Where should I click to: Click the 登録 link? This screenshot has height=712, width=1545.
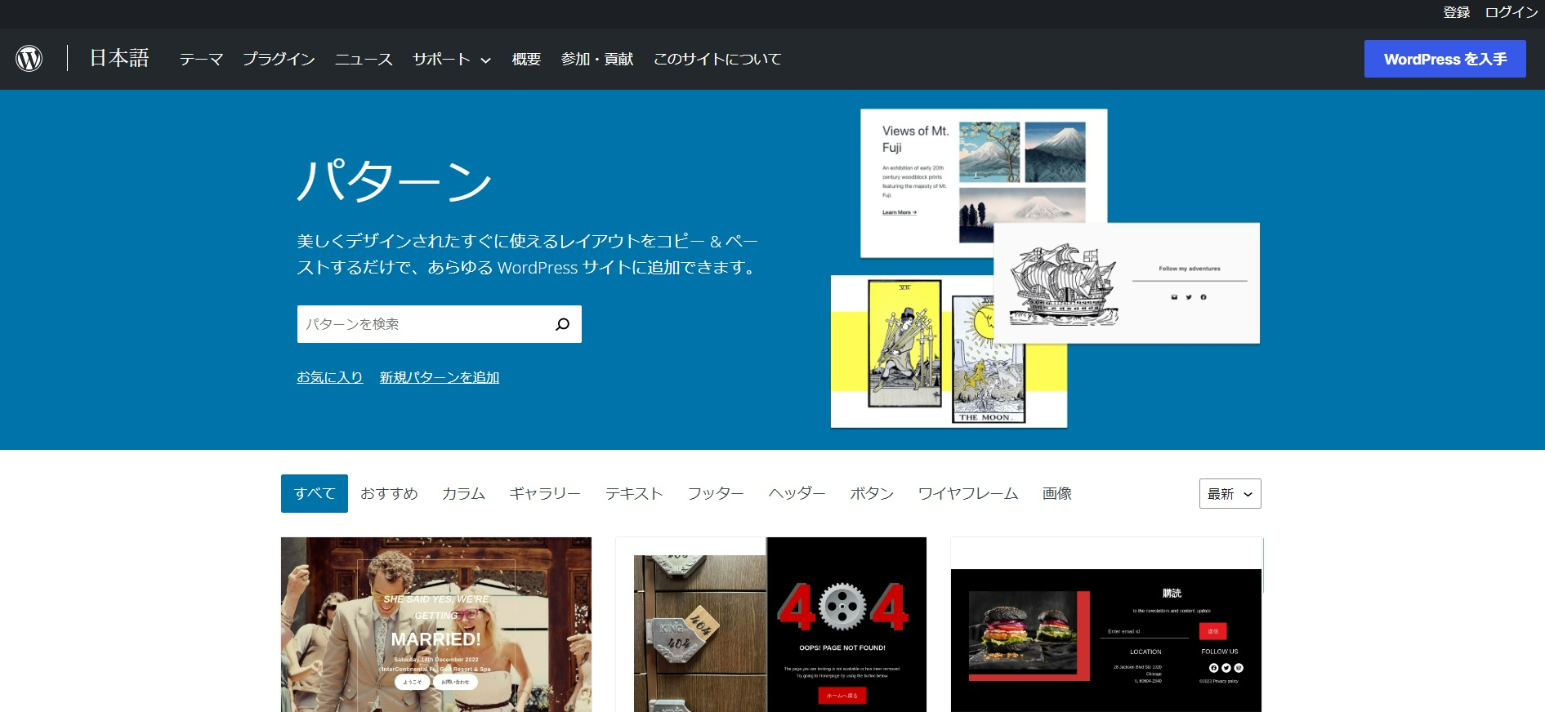(x=1456, y=12)
